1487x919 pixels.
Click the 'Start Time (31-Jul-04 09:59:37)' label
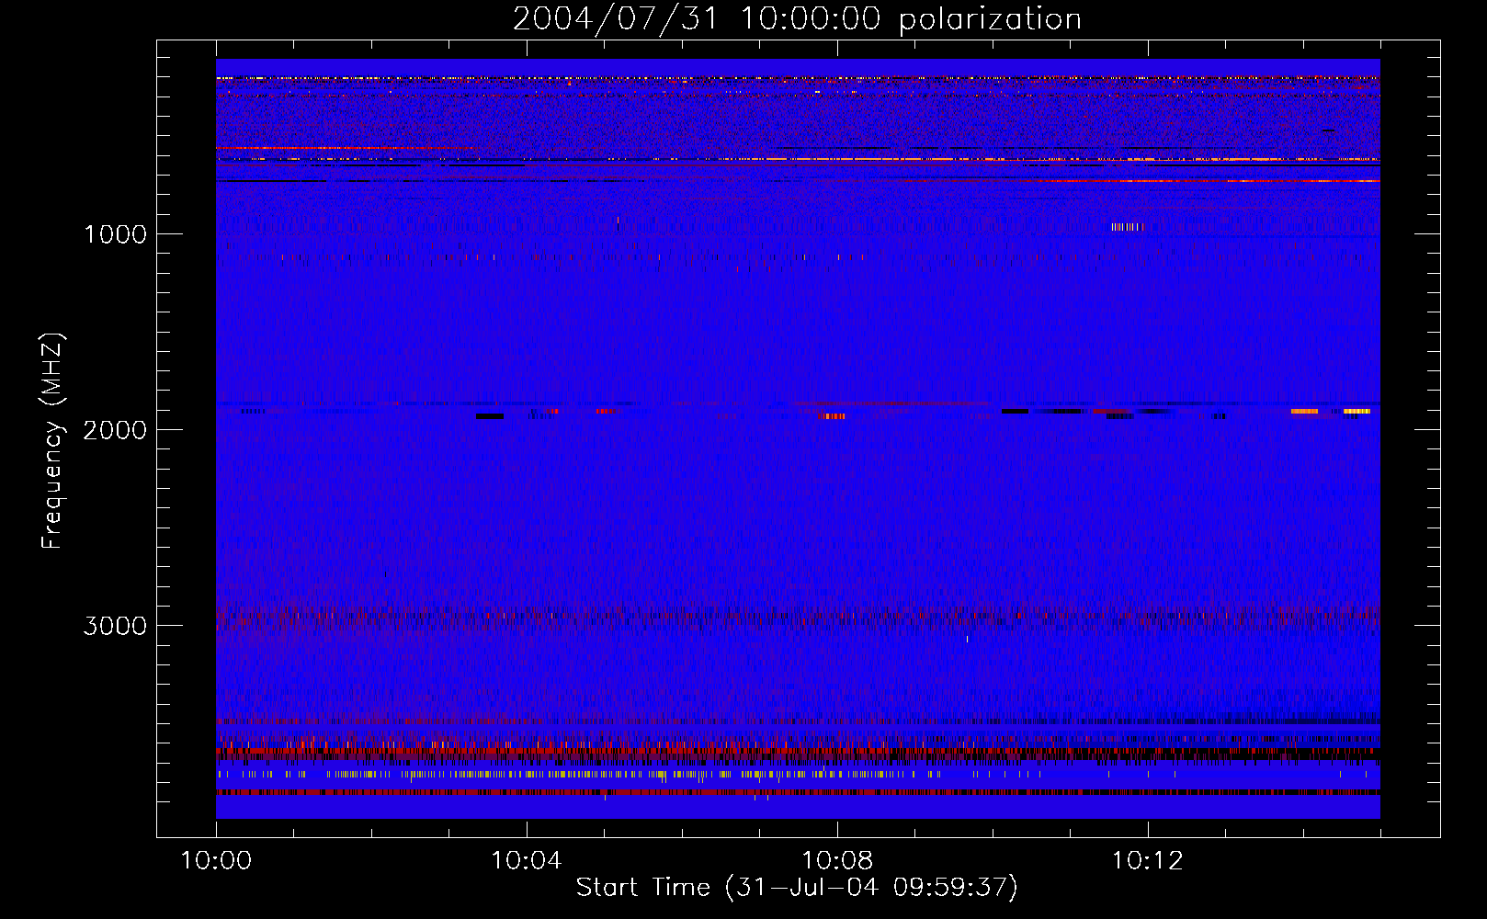(x=797, y=887)
